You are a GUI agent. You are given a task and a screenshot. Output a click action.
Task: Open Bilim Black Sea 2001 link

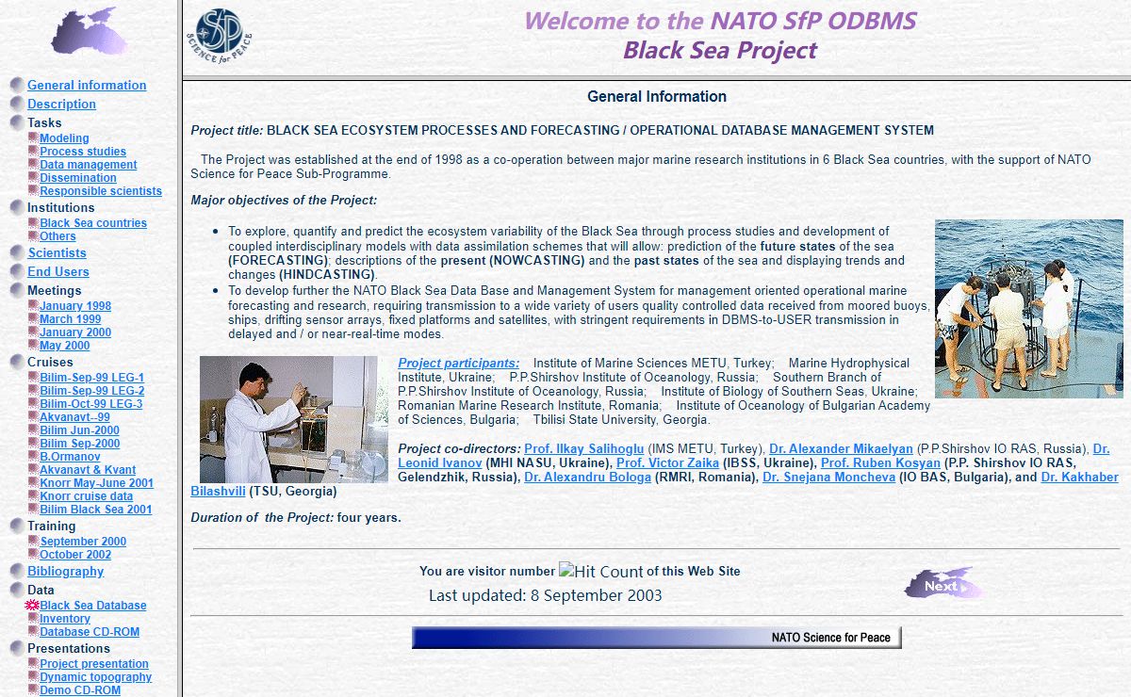coord(96,510)
